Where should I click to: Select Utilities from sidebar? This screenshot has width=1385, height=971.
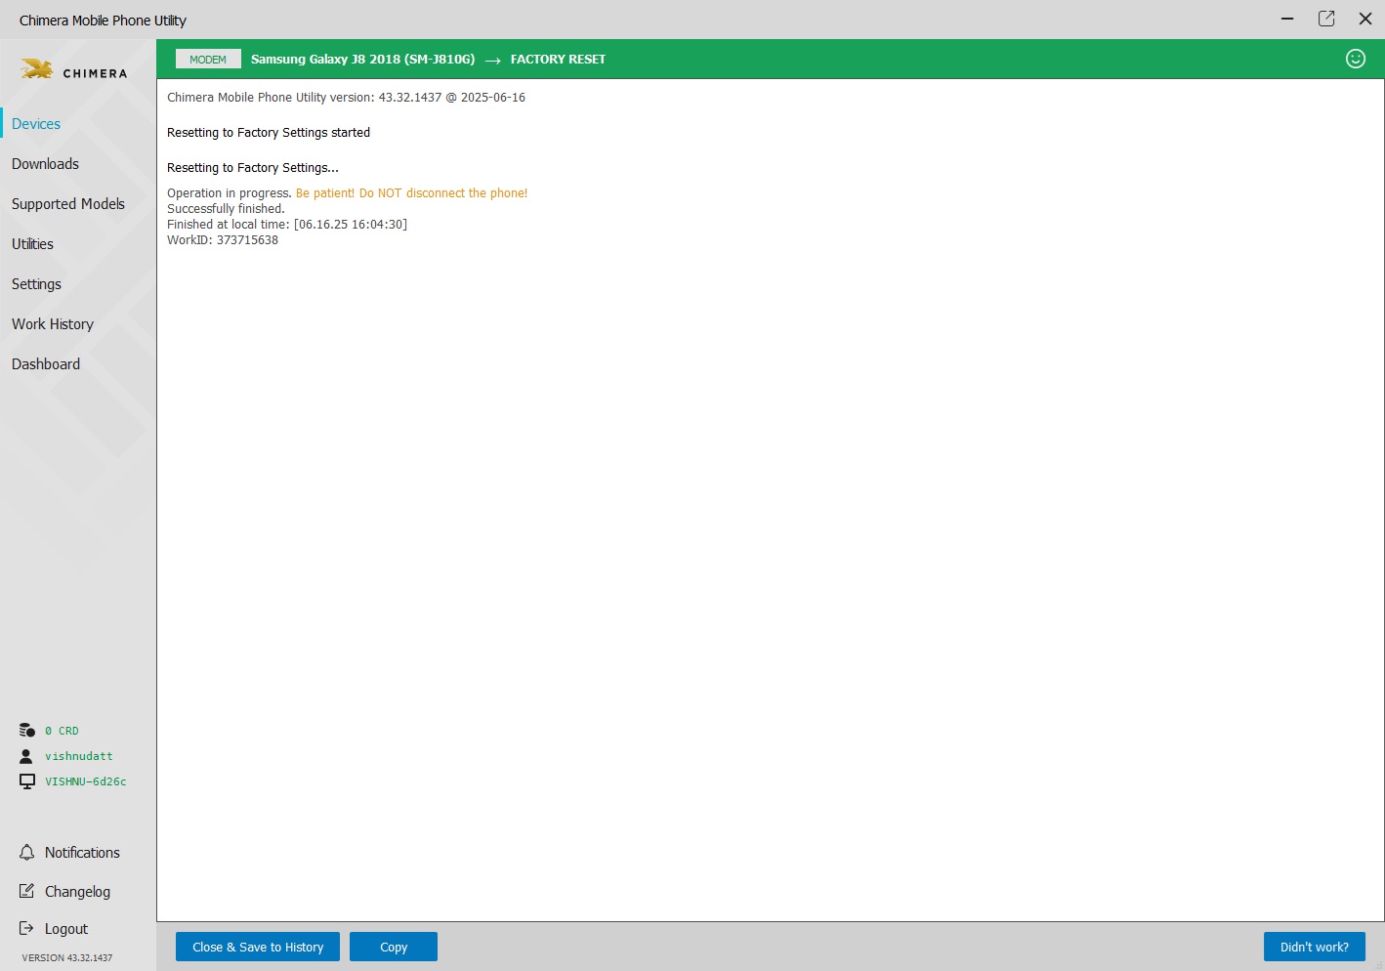click(x=32, y=244)
